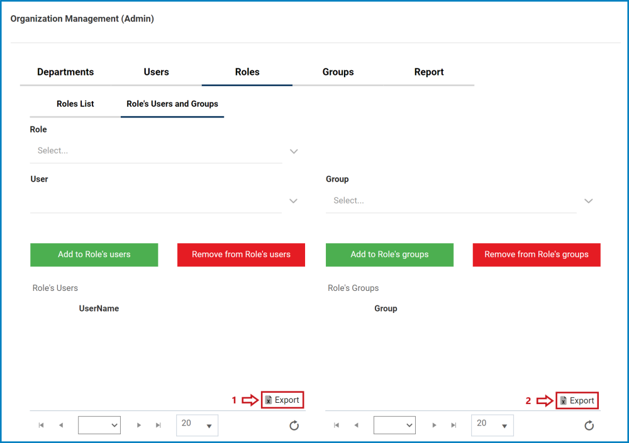Expand the Role select dropdown

point(294,151)
